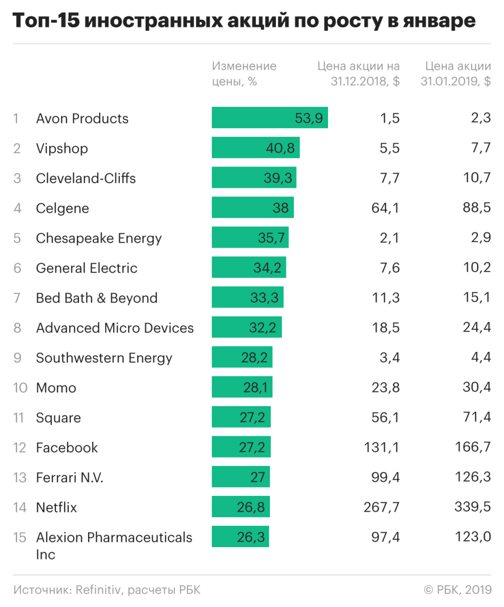
Task: Click the Bed Bath & Beyond label
Action: click(x=97, y=298)
